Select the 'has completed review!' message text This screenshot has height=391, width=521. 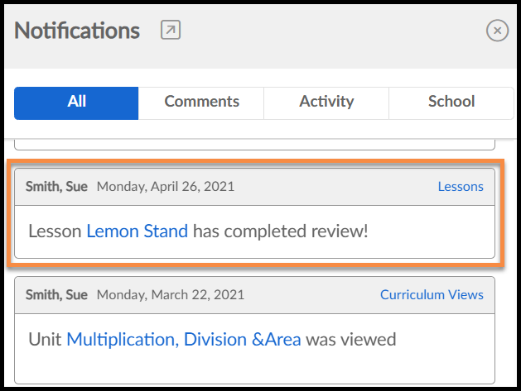280,231
